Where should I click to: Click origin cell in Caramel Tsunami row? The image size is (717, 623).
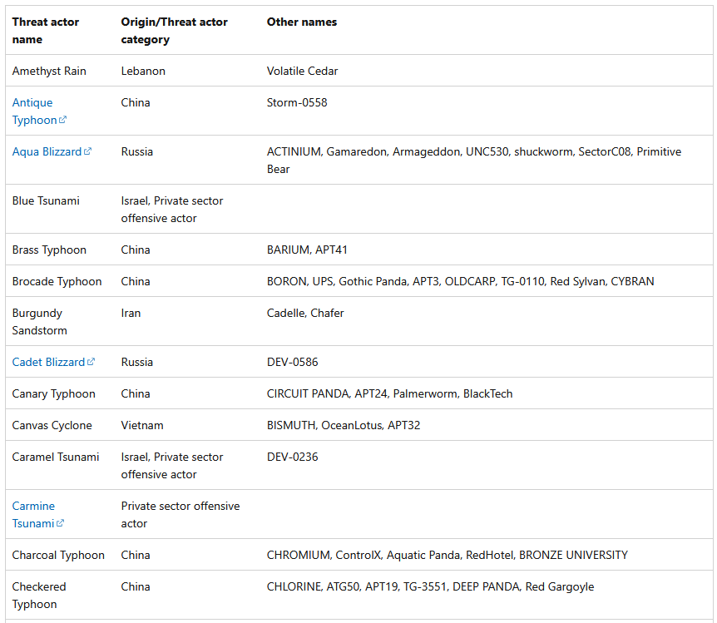pyautogui.click(x=172, y=466)
